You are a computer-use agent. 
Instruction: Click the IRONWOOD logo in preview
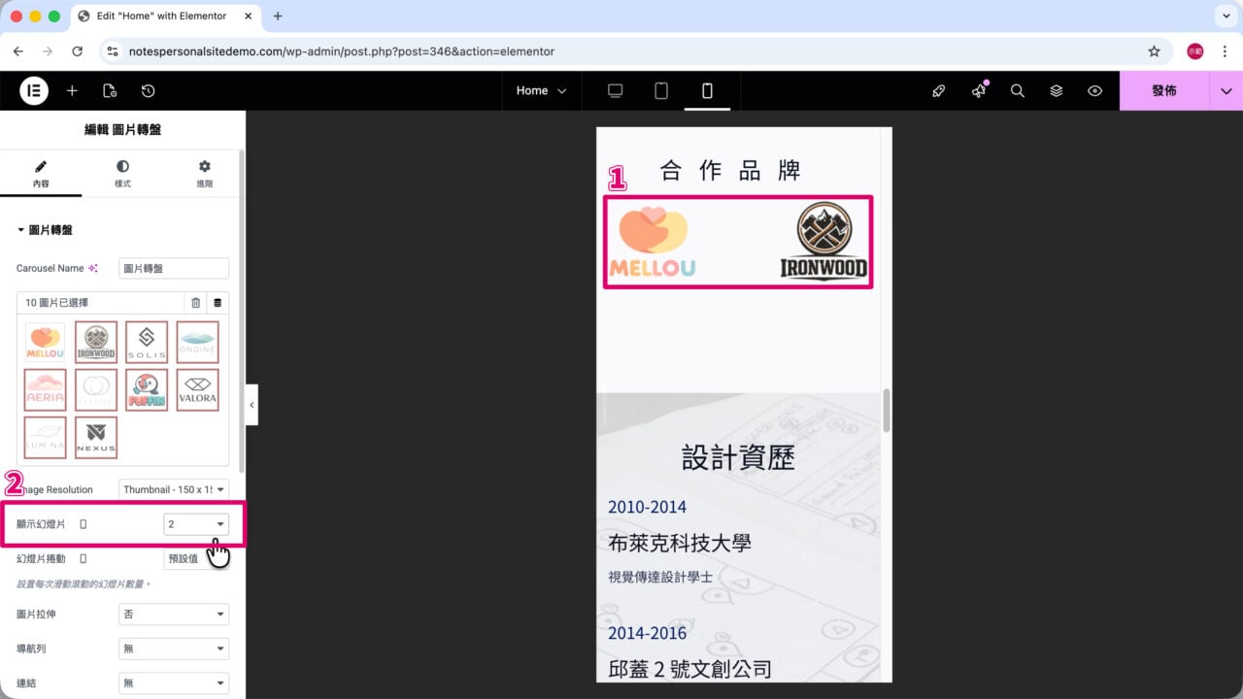point(824,242)
